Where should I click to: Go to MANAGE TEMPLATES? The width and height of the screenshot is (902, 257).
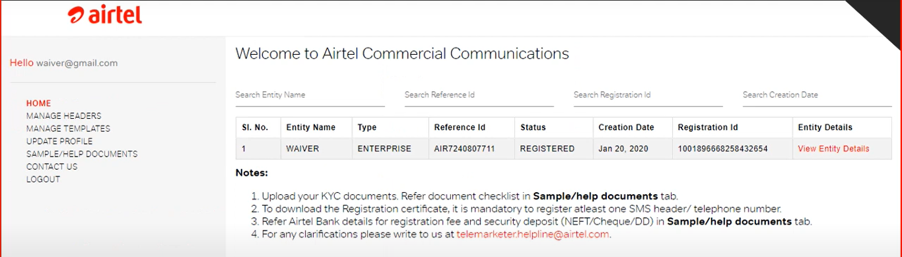68,128
